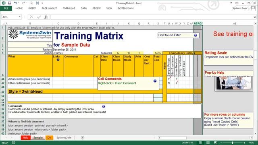
Task: Click horizontal scrollbar right arrow
Action: point(251,138)
